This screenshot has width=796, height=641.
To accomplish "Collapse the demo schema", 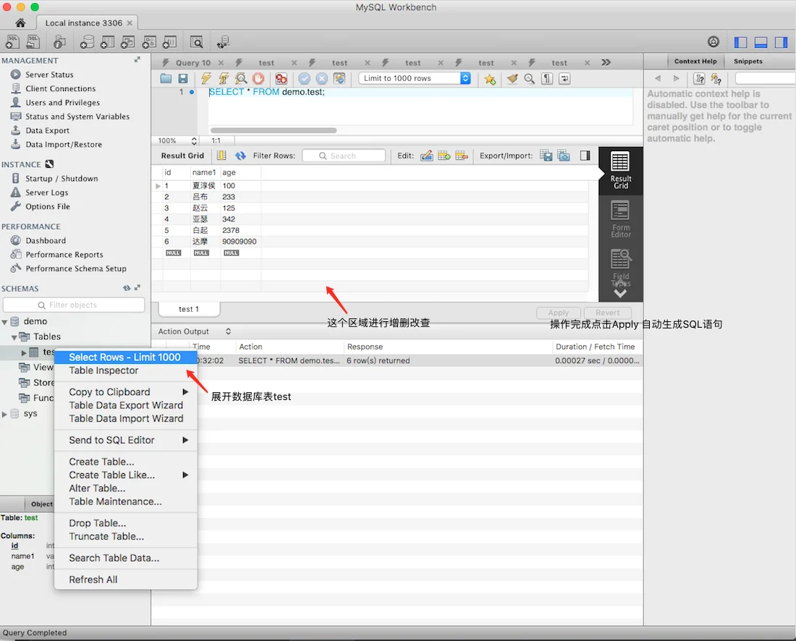I will [4, 322].
